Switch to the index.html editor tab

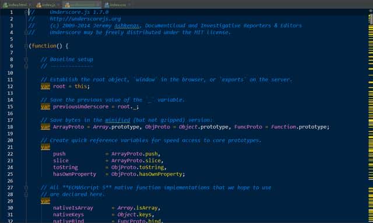17,5
